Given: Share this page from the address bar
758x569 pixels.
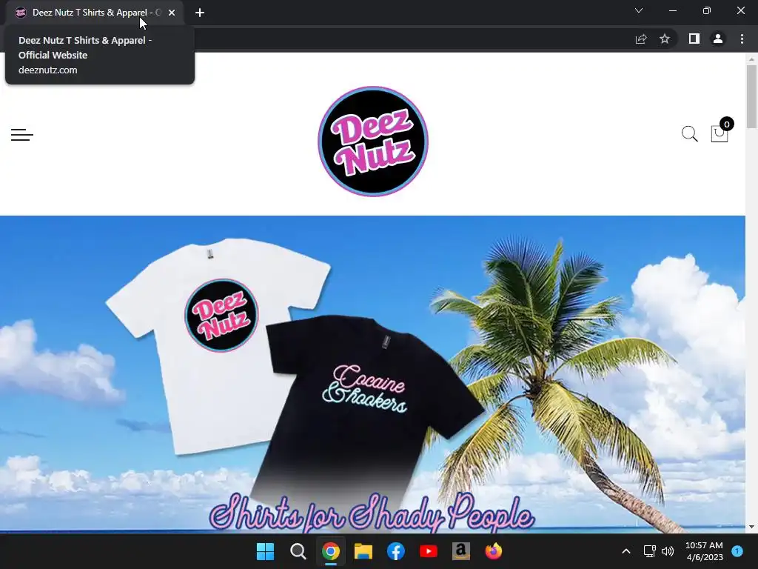Looking at the screenshot, I should (x=640, y=39).
